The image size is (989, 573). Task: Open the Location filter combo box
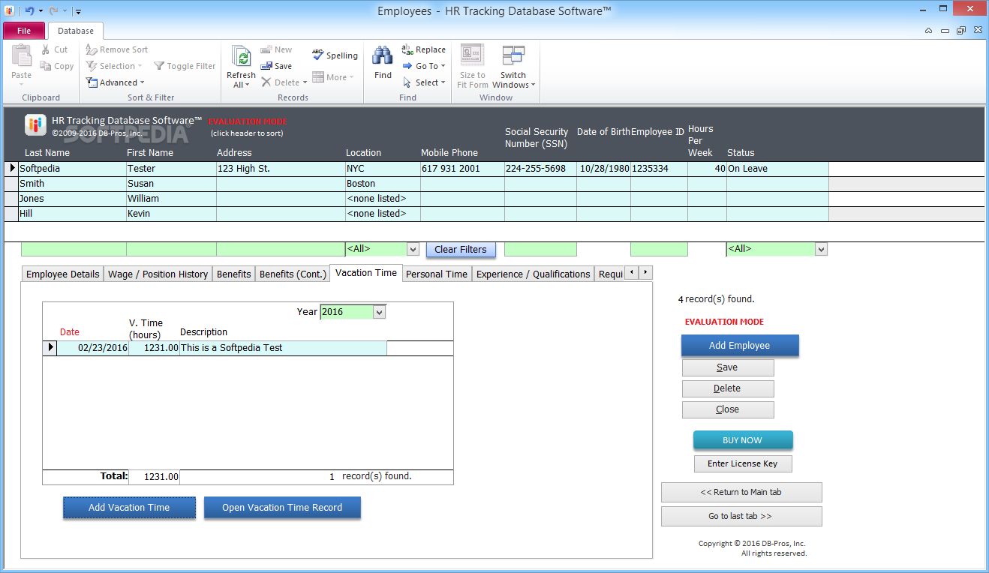(413, 249)
